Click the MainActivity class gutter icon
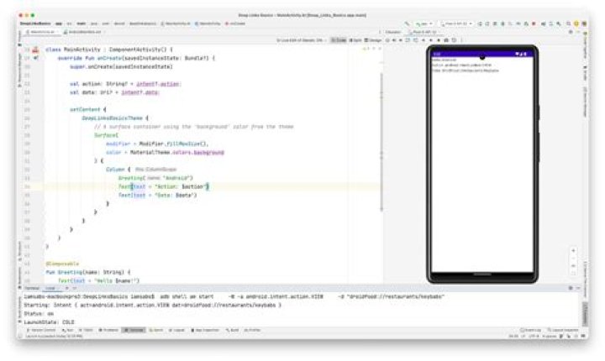Image resolution: width=605 pixels, height=361 pixels. (35, 50)
